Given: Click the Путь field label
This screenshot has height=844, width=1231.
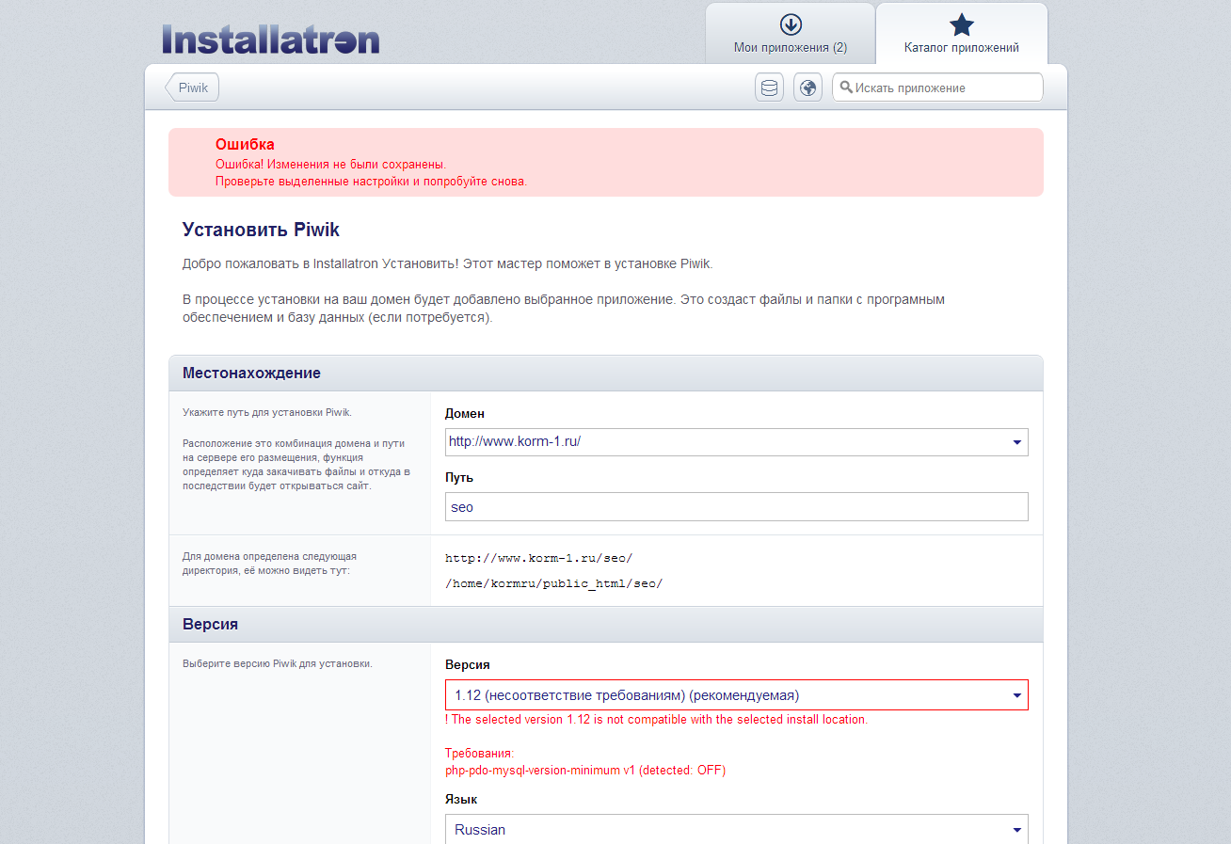Looking at the screenshot, I should point(459,478).
